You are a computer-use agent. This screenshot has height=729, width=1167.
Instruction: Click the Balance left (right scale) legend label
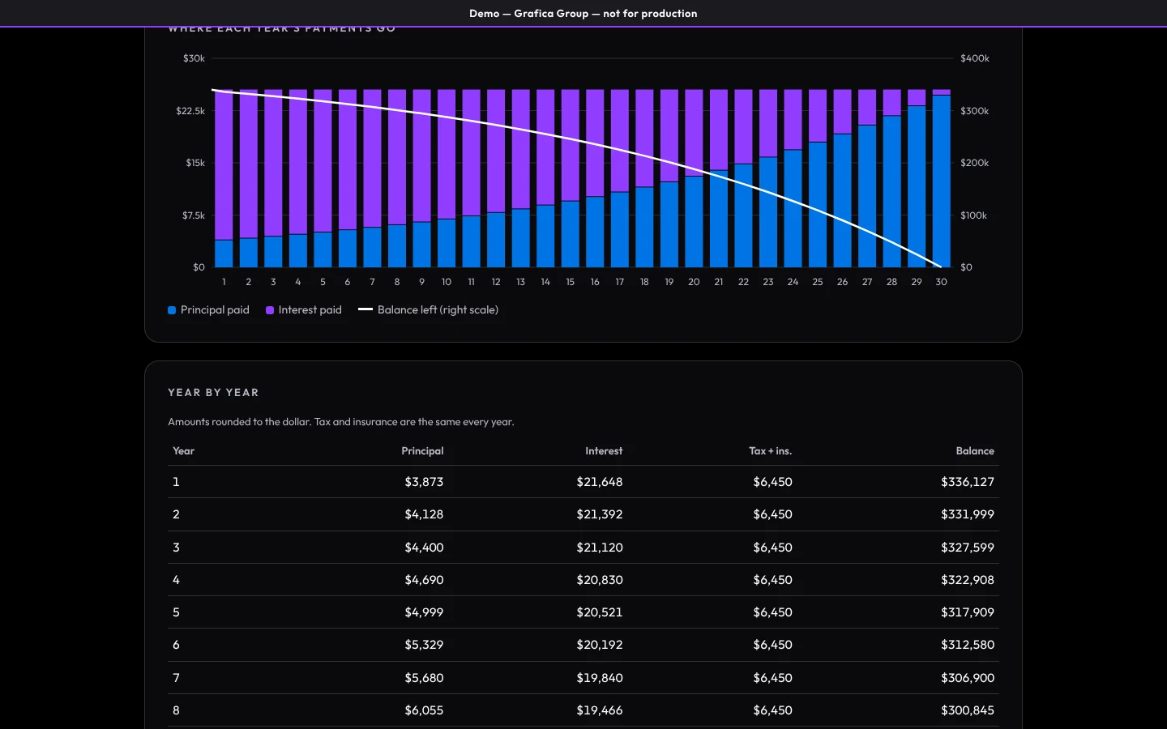coord(438,310)
